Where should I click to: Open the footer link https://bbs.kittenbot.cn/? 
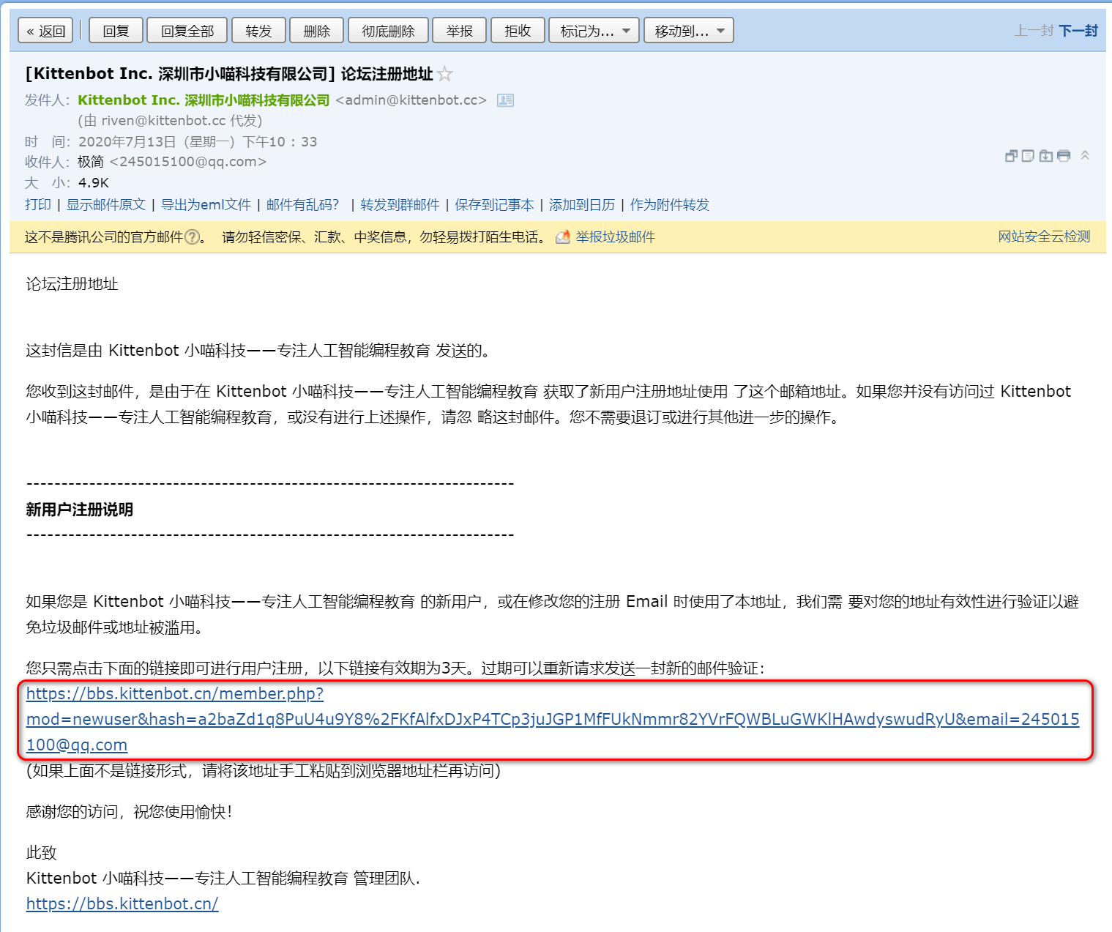coord(122,903)
